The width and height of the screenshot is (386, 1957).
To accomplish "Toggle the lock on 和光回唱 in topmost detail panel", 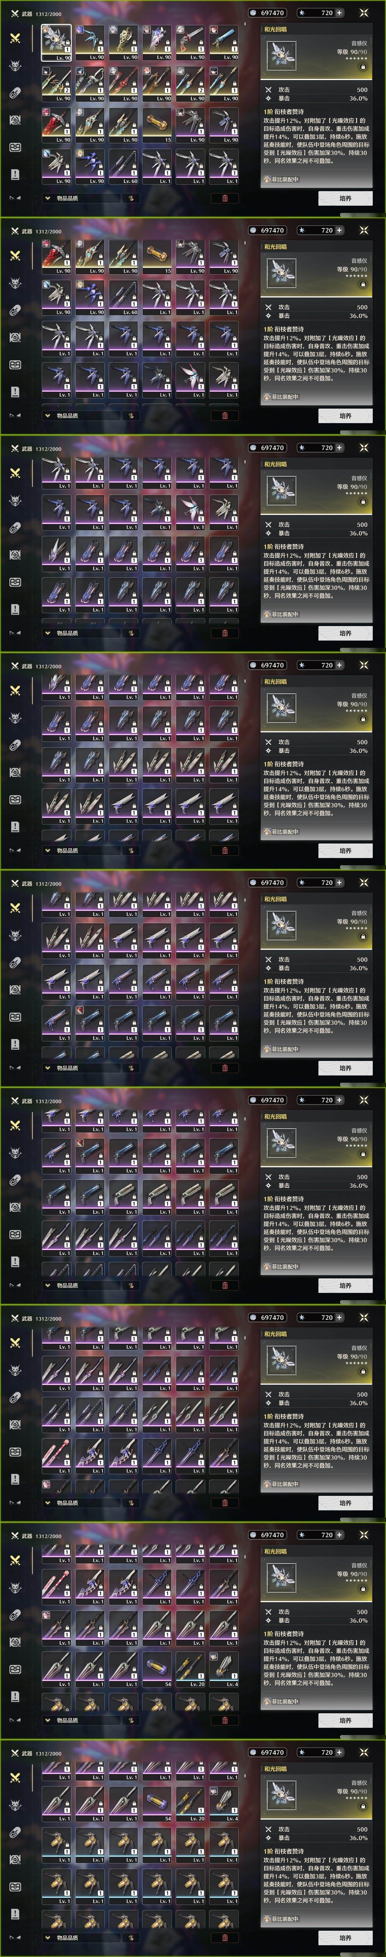I will pos(362,67).
